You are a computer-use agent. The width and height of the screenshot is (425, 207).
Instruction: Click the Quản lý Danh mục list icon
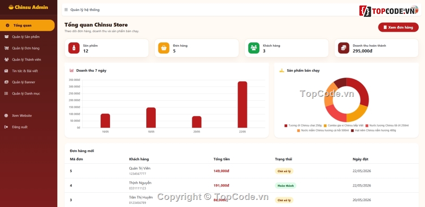6,94
